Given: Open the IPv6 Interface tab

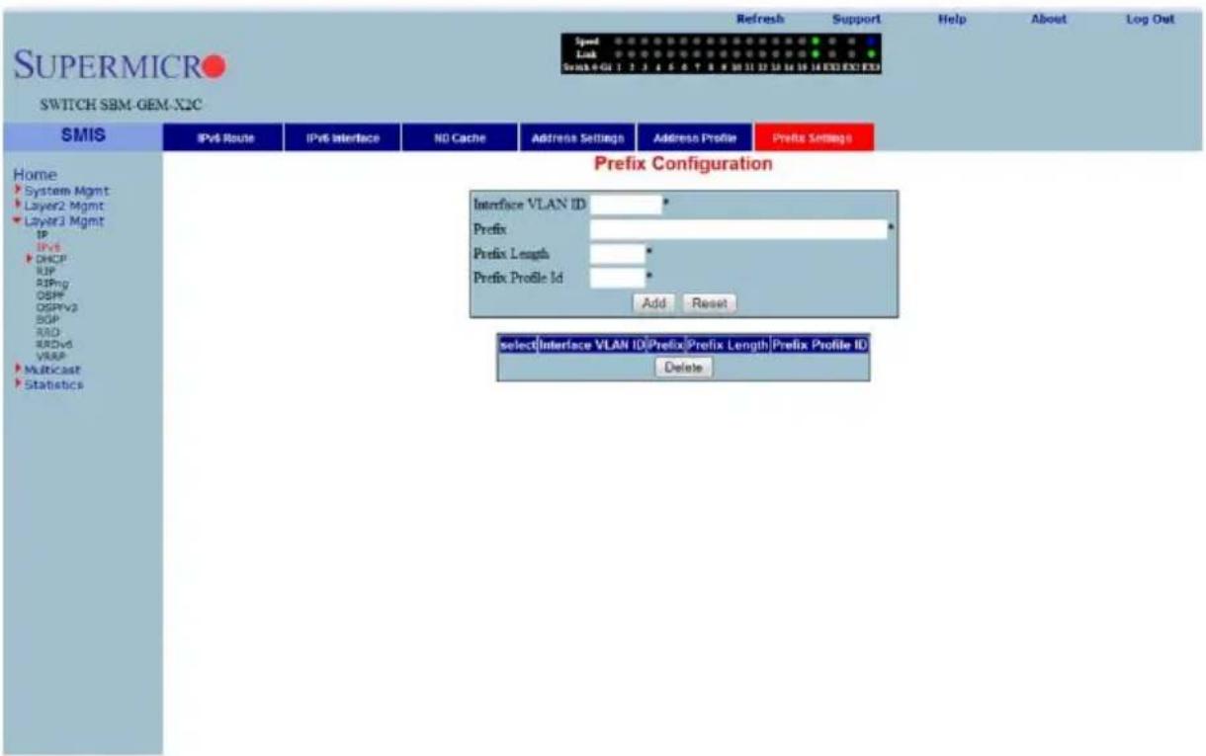Looking at the screenshot, I should click(342, 138).
